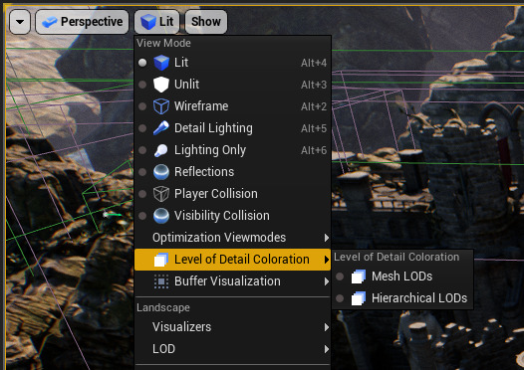
Task: Click the Reflections sphere icon
Action: click(161, 172)
